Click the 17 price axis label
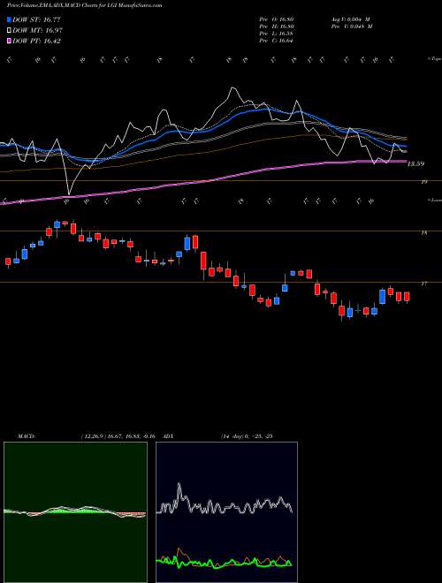This screenshot has height=583, width=442. (423, 284)
